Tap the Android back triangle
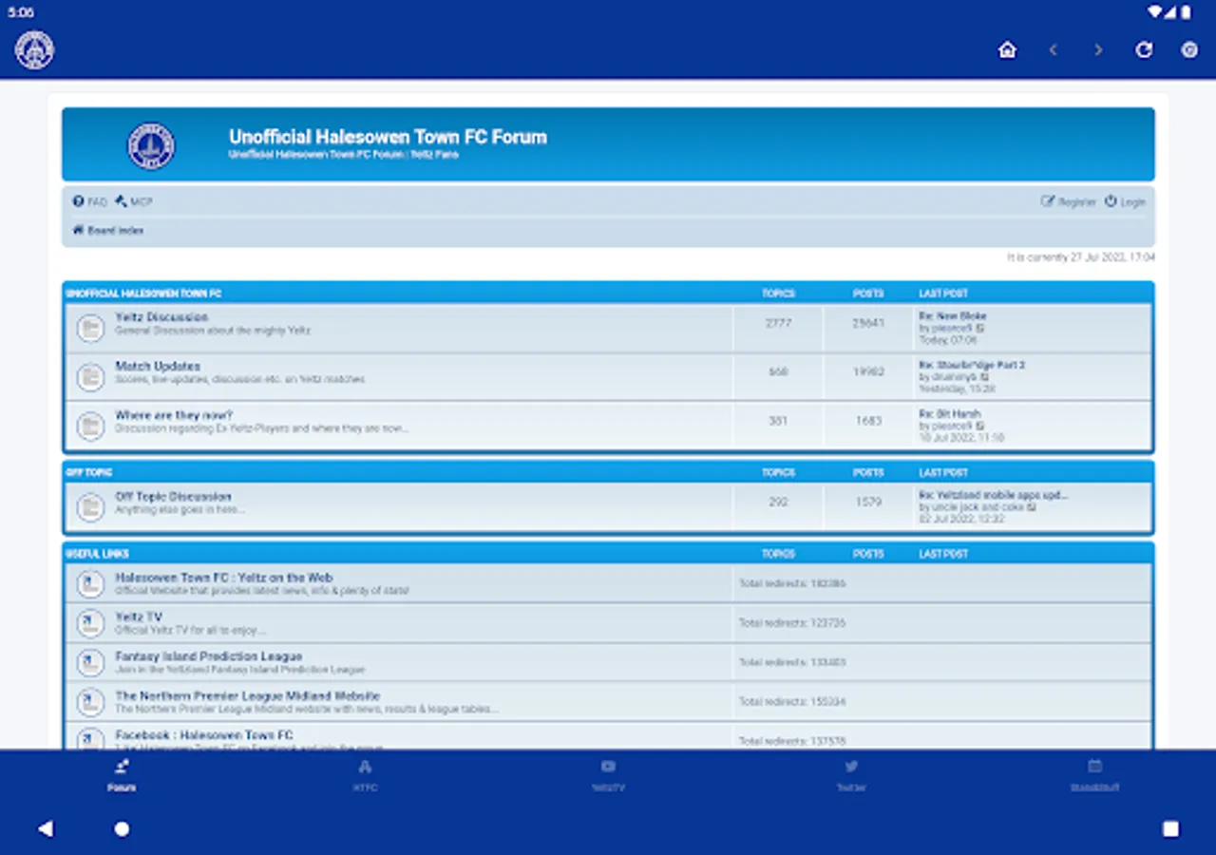Viewport: 1216px width, 855px height. pos(45,828)
